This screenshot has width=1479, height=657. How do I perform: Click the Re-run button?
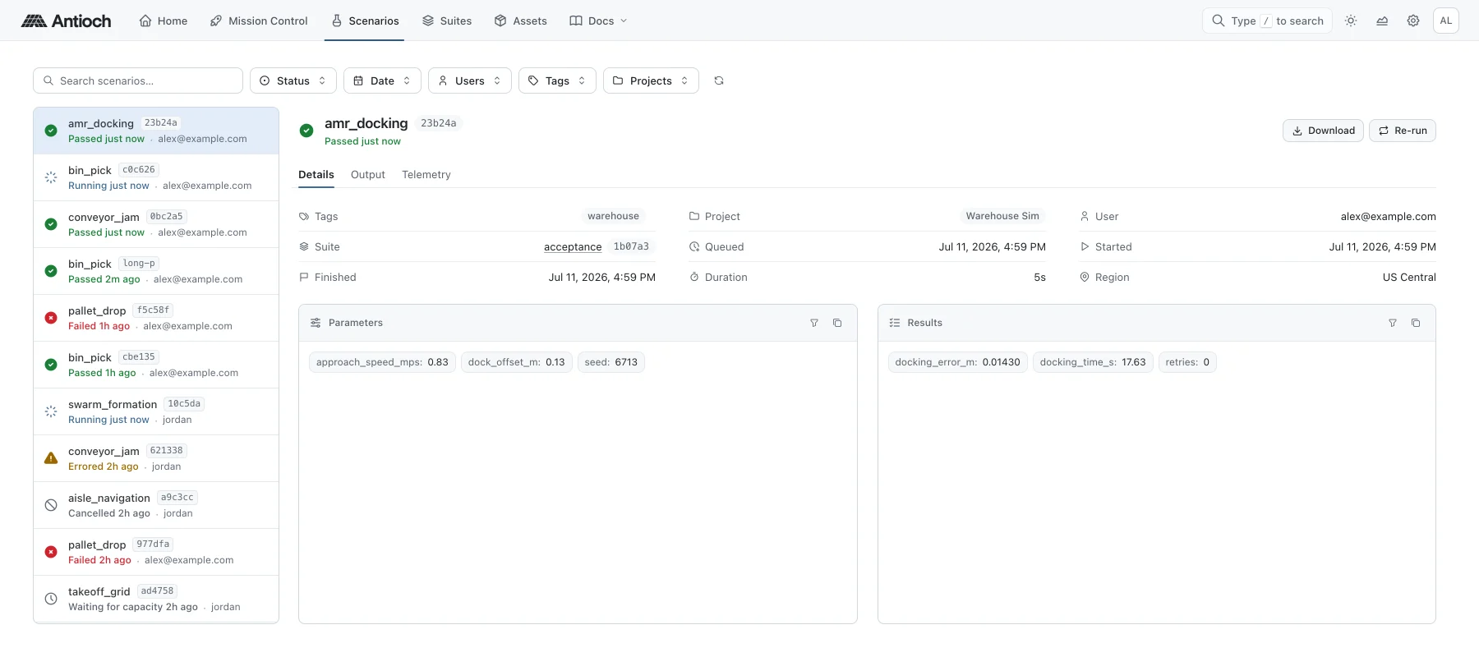coord(1403,131)
